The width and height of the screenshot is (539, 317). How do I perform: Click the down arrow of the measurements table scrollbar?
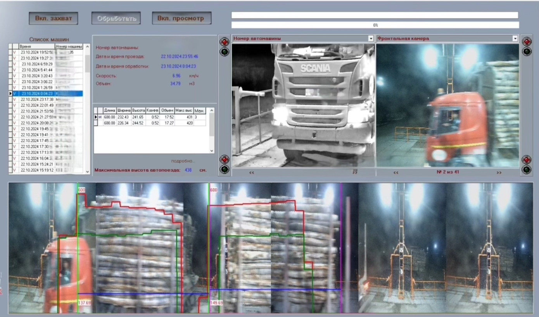tap(212, 150)
